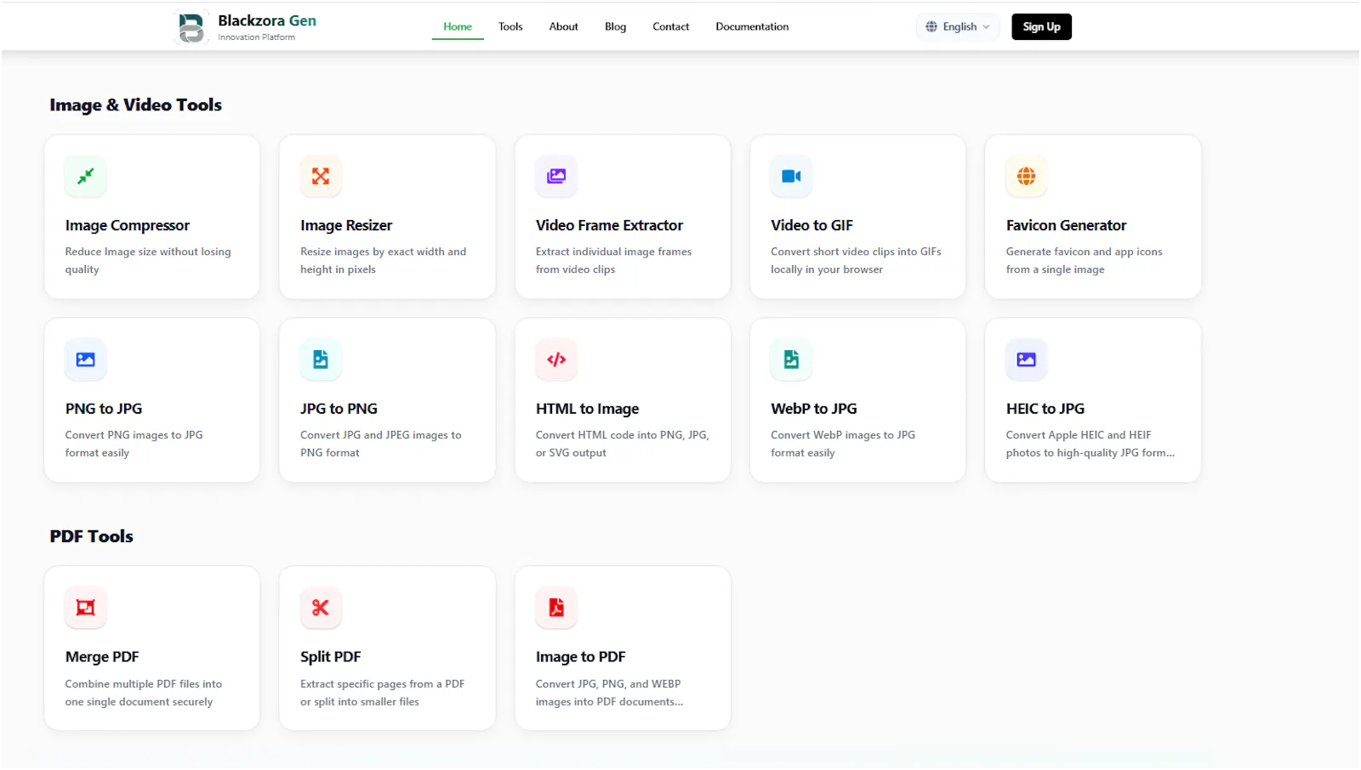Click 'Resize images by exact width' description
This screenshot has width=1361, height=770.
[383, 260]
